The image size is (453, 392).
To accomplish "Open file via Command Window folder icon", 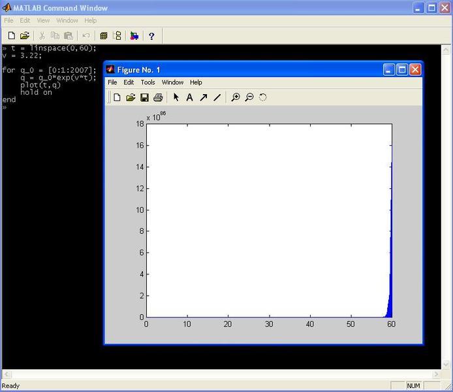I will coord(25,36).
